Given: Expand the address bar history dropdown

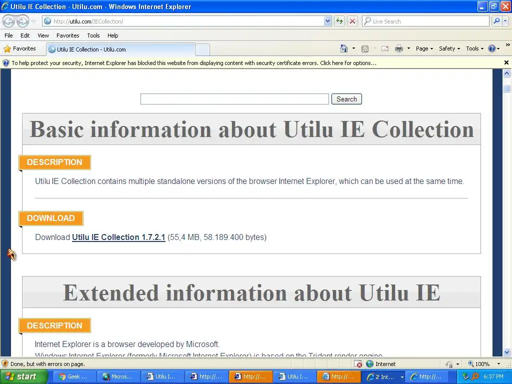Looking at the screenshot, I should pos(327,21).
